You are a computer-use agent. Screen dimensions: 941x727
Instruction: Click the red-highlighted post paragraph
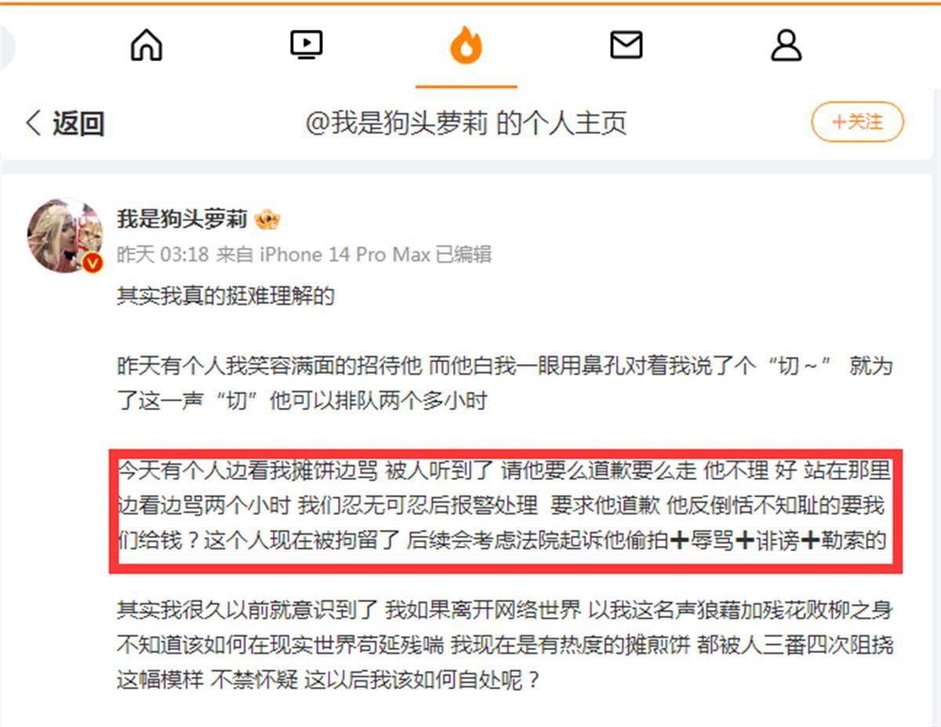click(x=505, y=506)
